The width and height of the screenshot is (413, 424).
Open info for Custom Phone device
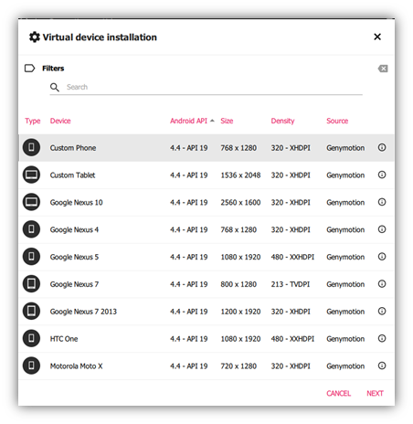(x=382, y=147)
